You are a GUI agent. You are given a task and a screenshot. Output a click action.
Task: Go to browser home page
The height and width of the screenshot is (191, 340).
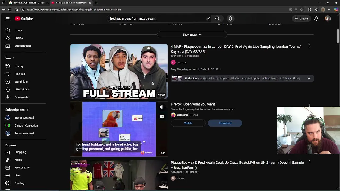(16, 10)
